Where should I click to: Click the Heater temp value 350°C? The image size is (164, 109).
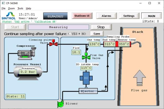[124, 44]
